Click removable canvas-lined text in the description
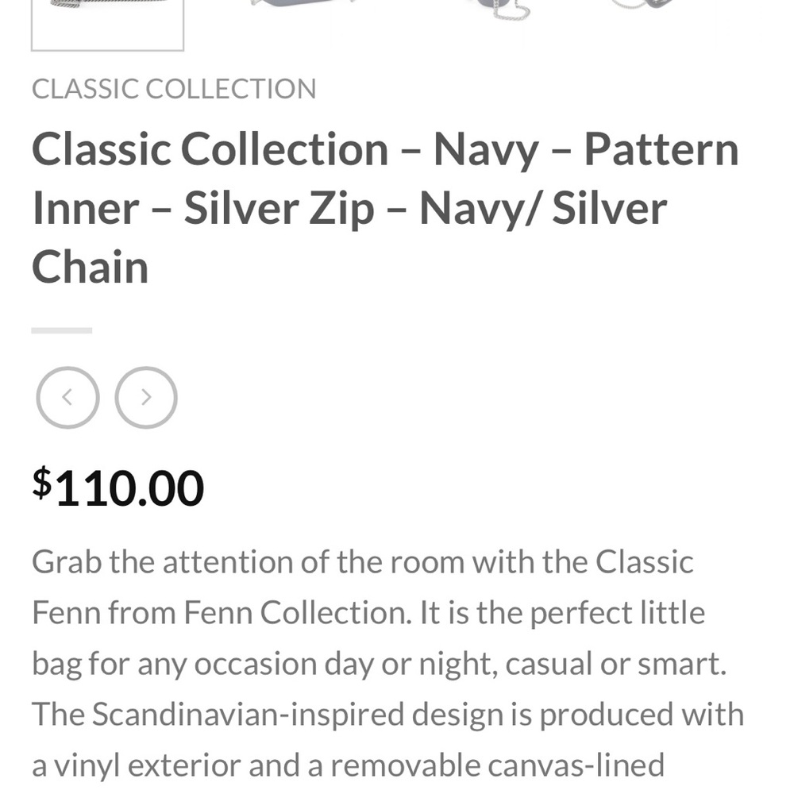This screenshot has width=794, height=794. 497,765
